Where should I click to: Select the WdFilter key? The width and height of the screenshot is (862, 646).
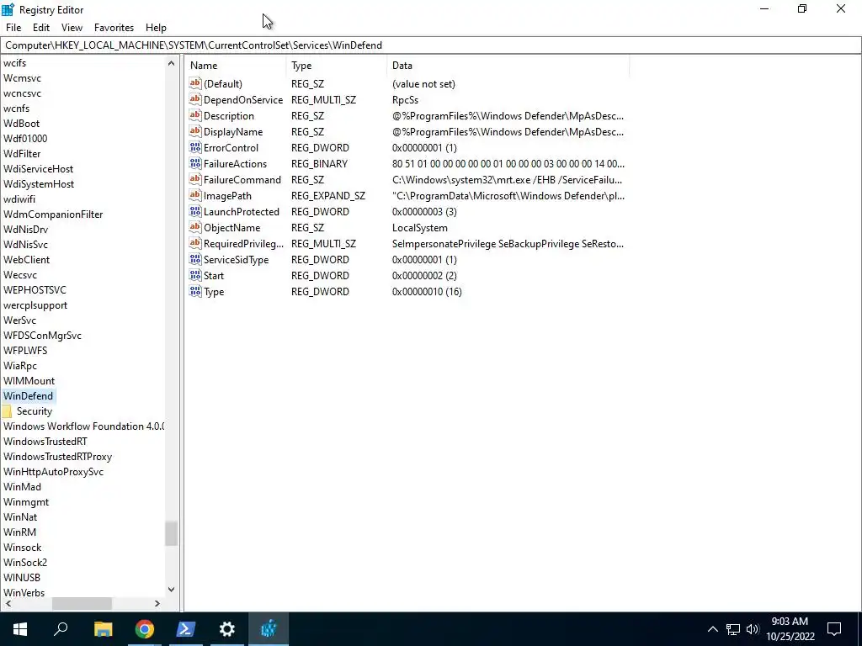point(22,154)
